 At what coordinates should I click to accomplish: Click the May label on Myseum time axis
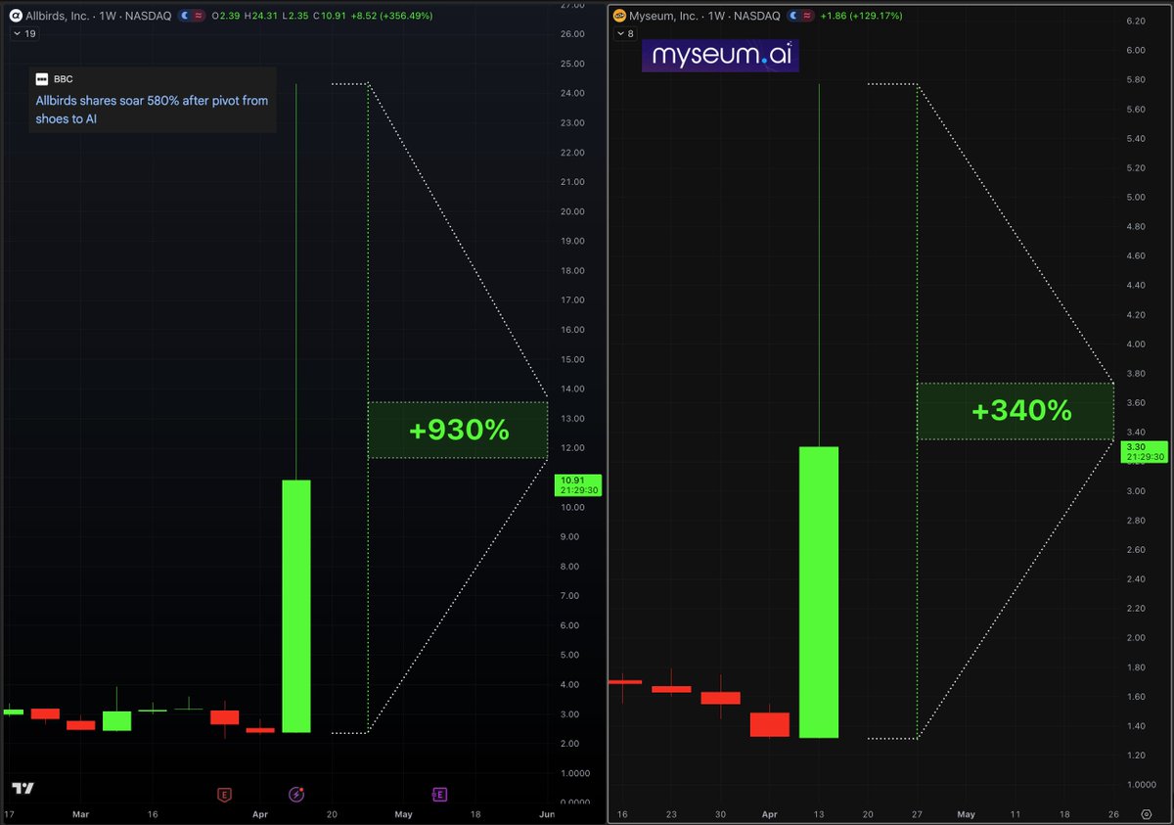966,814
